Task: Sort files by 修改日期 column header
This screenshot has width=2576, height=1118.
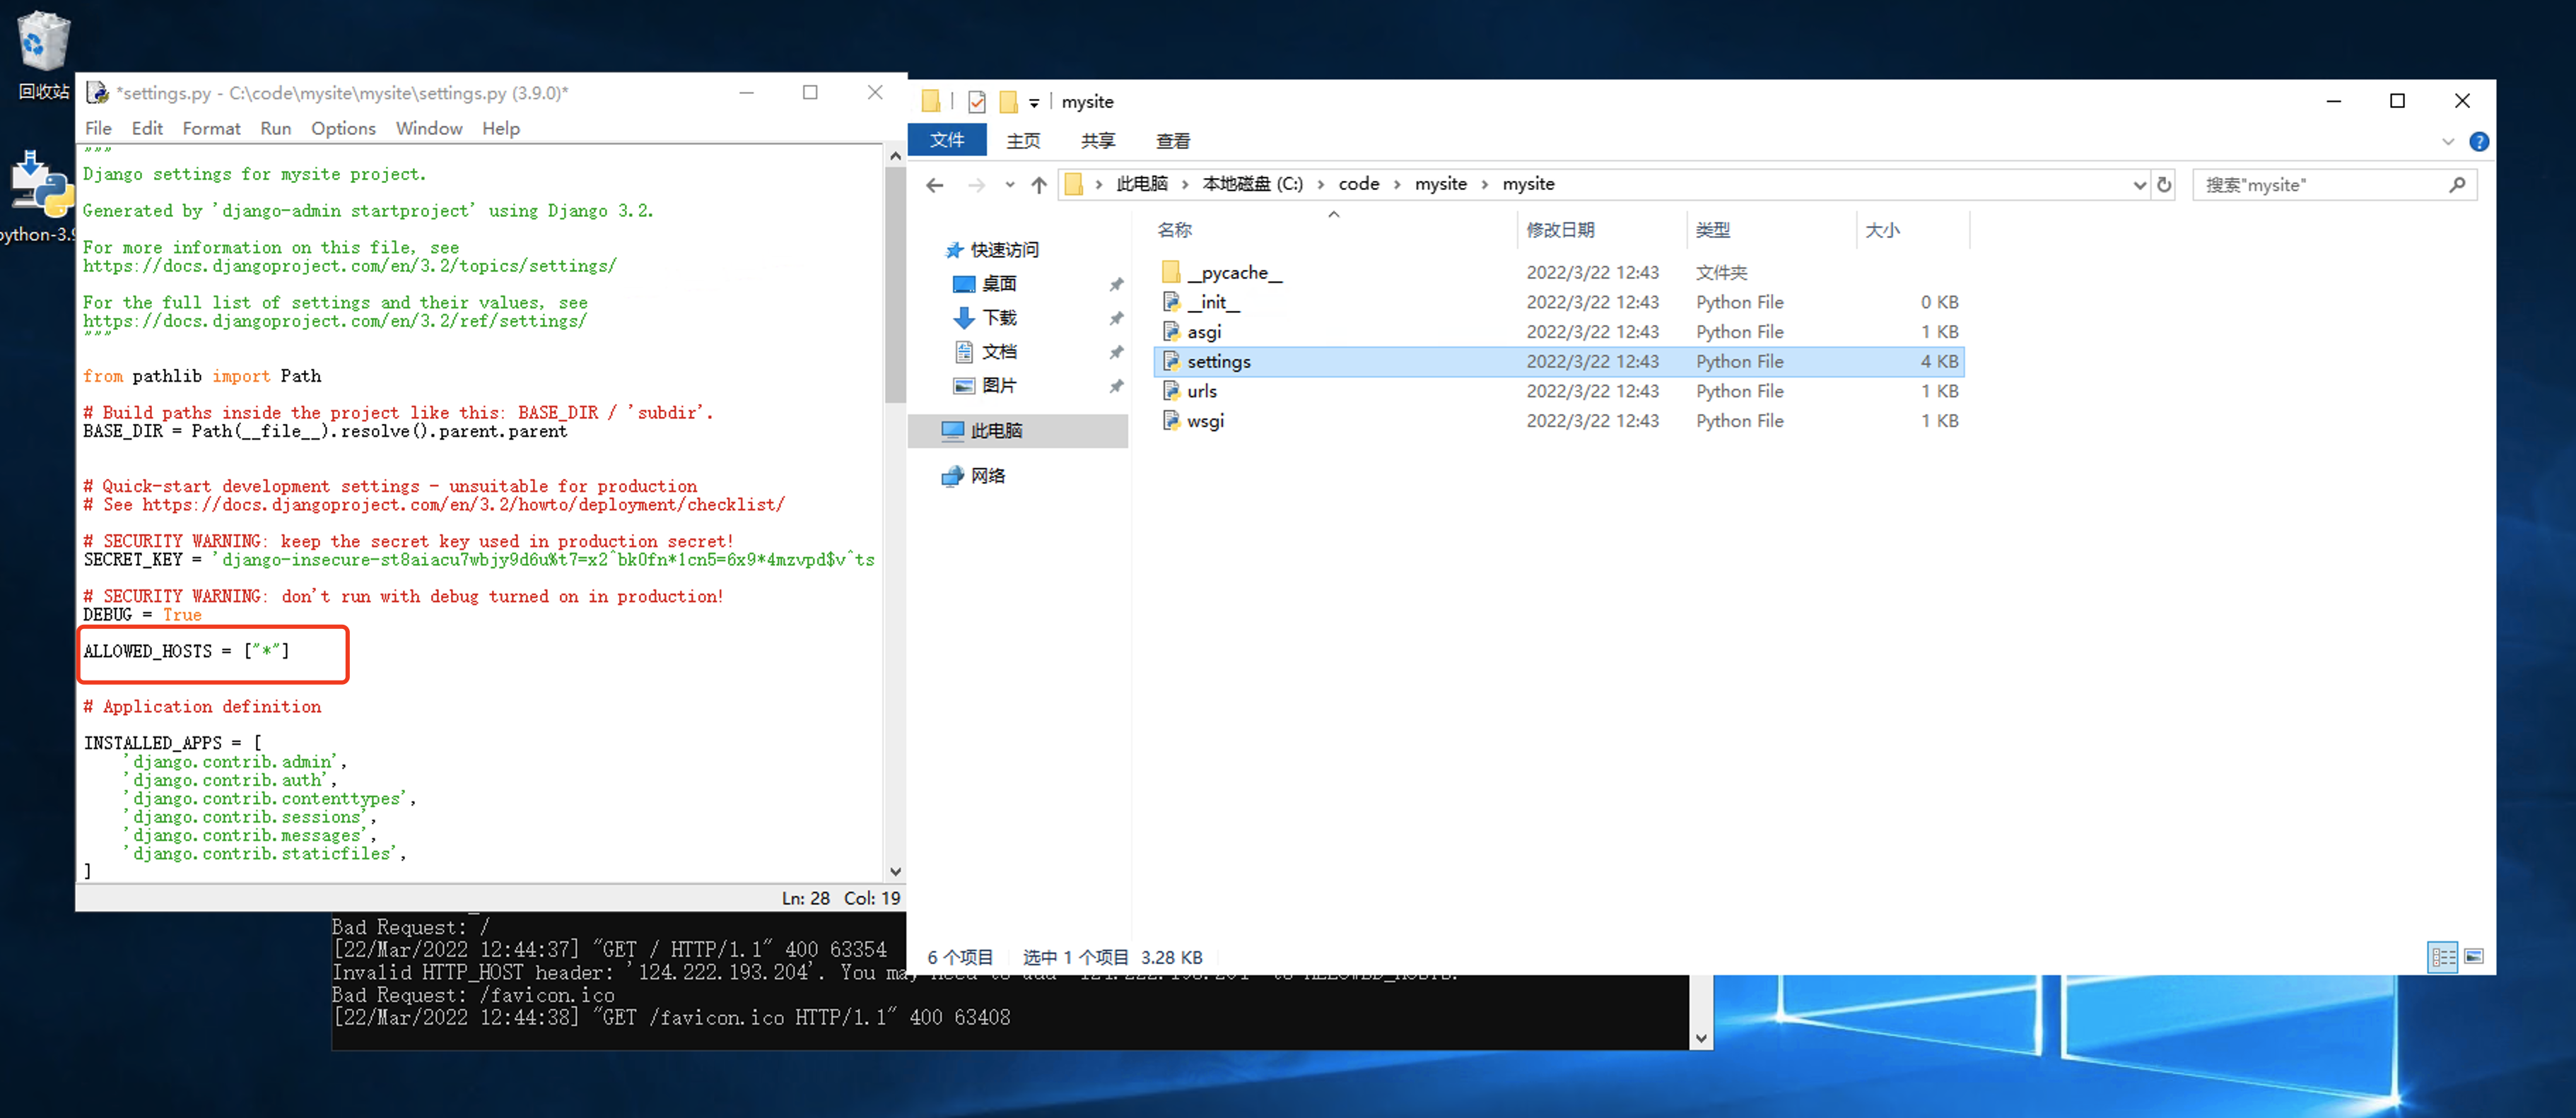Action: coord(1560,230)
